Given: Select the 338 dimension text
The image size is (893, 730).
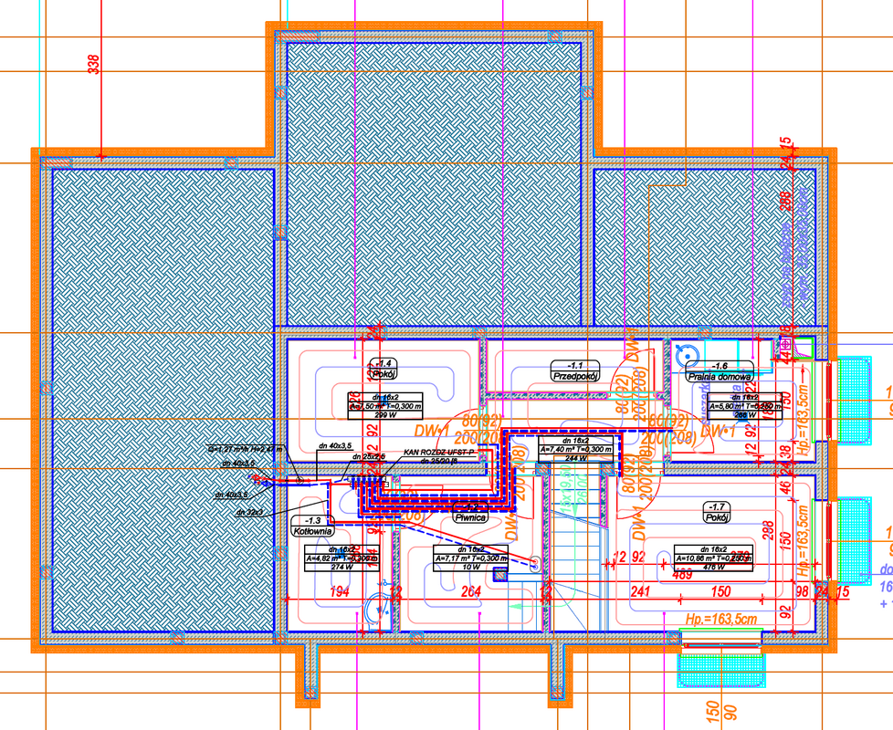Looking at the screenshot, I should point(94,65).
